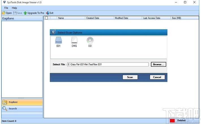Image resolution: width=201 pixels, height=124 pixels.
Task: Choose the DMG image type icon
Action: click(74, 41)
